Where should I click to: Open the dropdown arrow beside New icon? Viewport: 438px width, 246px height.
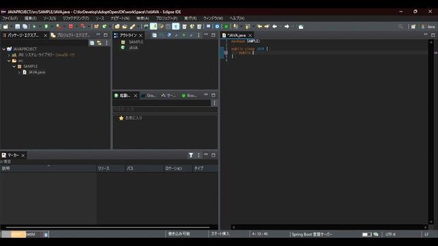click(11, 27)
